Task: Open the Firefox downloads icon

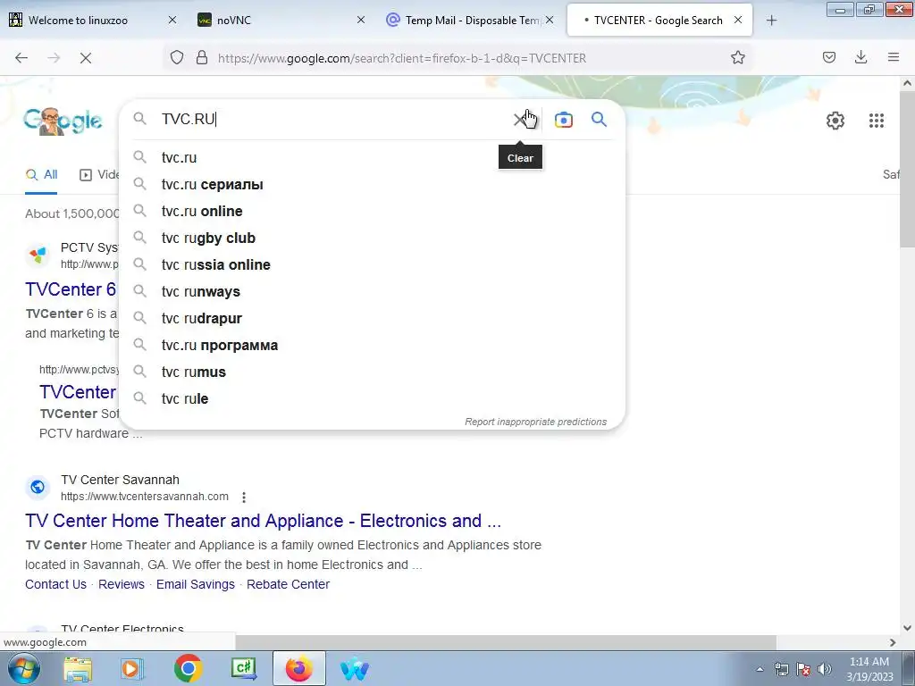Action: coord(860,57)
